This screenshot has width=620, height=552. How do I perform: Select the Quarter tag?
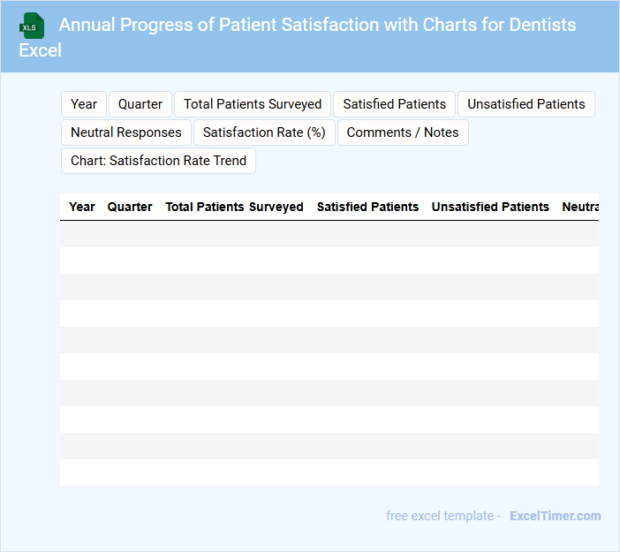[x=140, y=104]
